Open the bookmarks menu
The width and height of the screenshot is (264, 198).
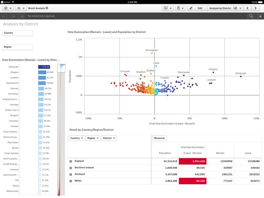[x=180, y=8]
